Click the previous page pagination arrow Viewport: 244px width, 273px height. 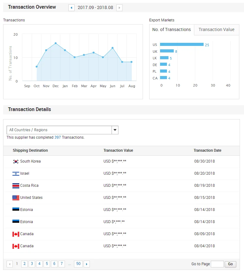click(x=10, y=264)
